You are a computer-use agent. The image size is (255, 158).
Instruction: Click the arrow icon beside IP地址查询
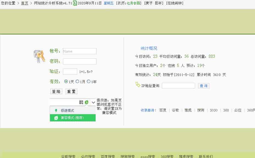(x=138, y=85)
